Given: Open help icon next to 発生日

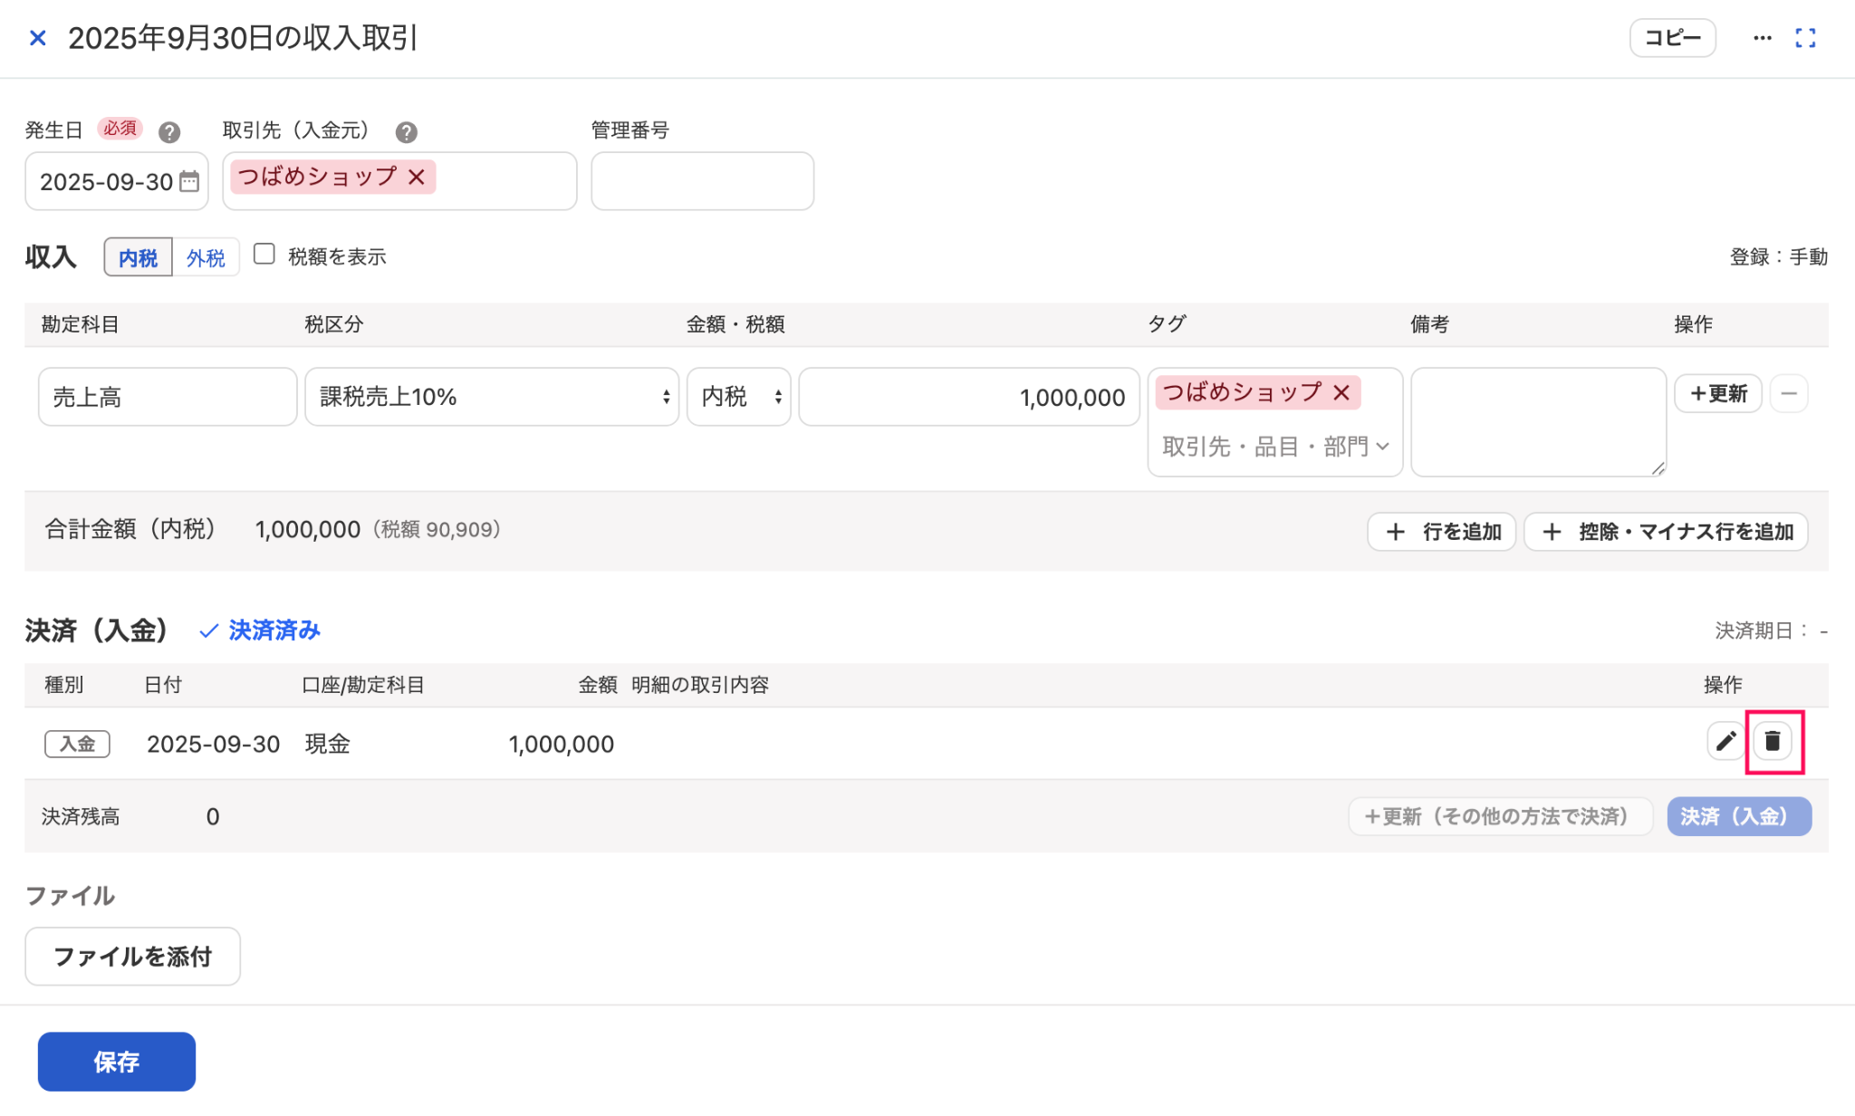Looking at the screenshot, I should (x=168, y=132).
